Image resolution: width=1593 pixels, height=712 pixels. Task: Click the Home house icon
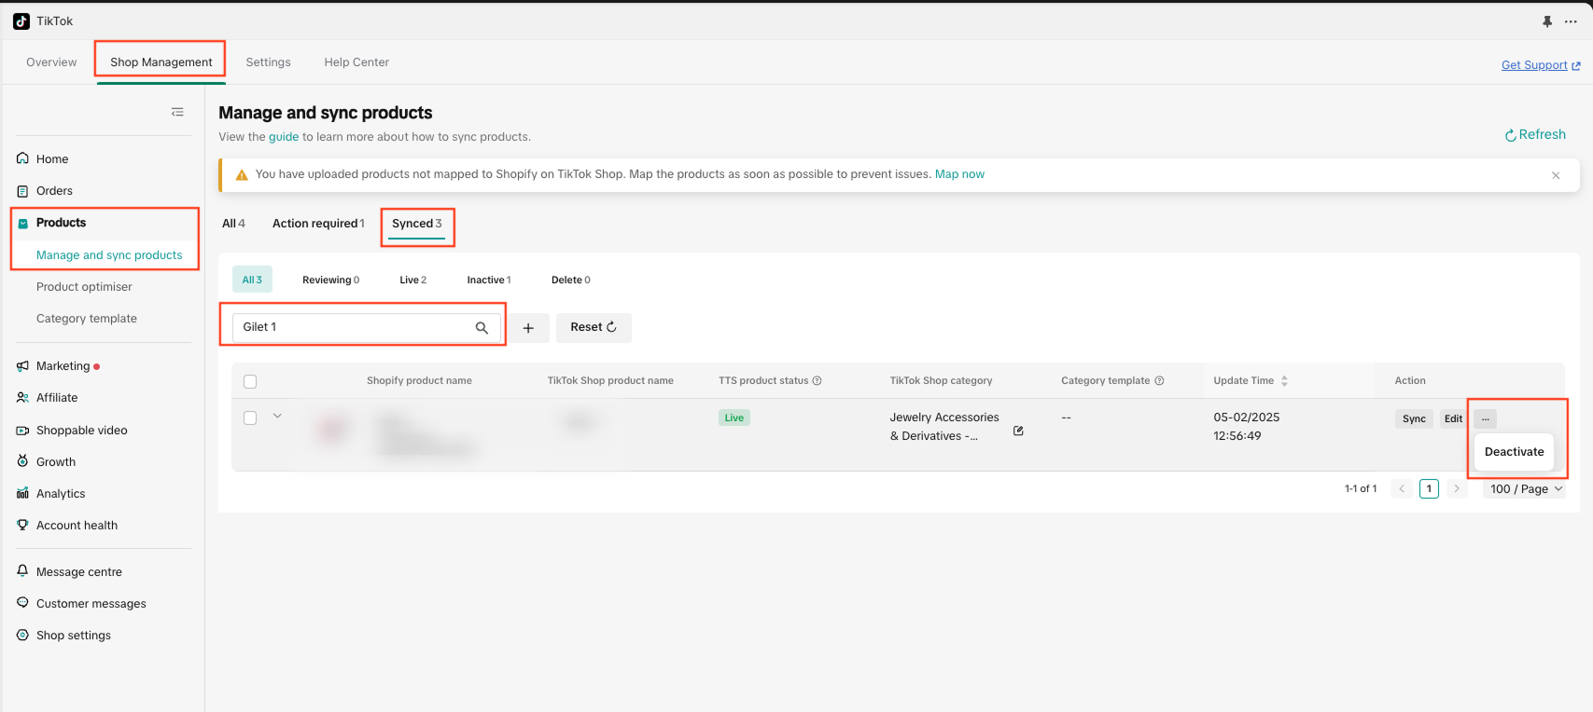[22, 158]
